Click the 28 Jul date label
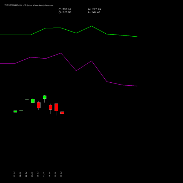This screenshot has height=183, width=183. tap(49, 175)
